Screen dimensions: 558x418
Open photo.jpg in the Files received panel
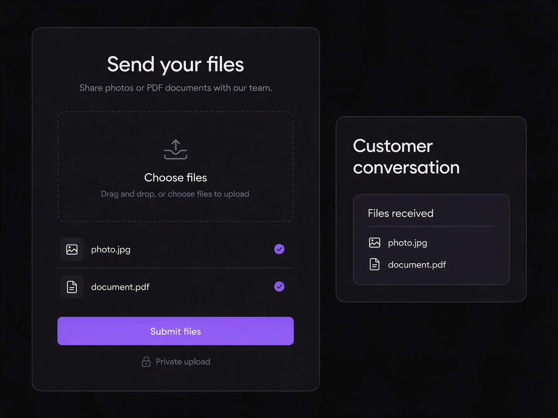408,243
